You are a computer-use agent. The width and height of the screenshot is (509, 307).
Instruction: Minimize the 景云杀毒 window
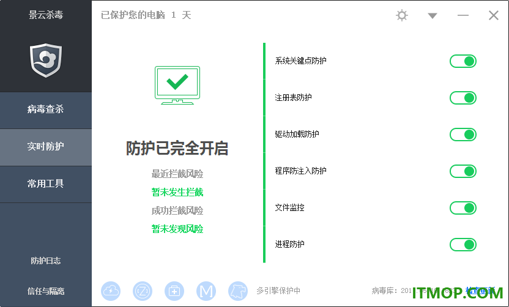[463, 15]
